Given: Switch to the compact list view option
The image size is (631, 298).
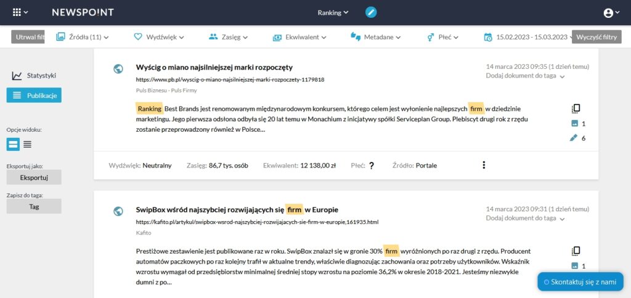Looking at the screenshot, I should [27, 144].
